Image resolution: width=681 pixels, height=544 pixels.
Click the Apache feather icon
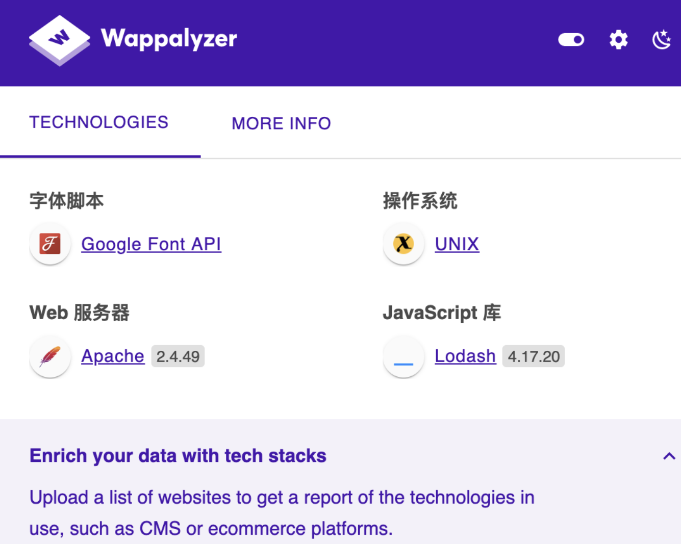(50, 356)
